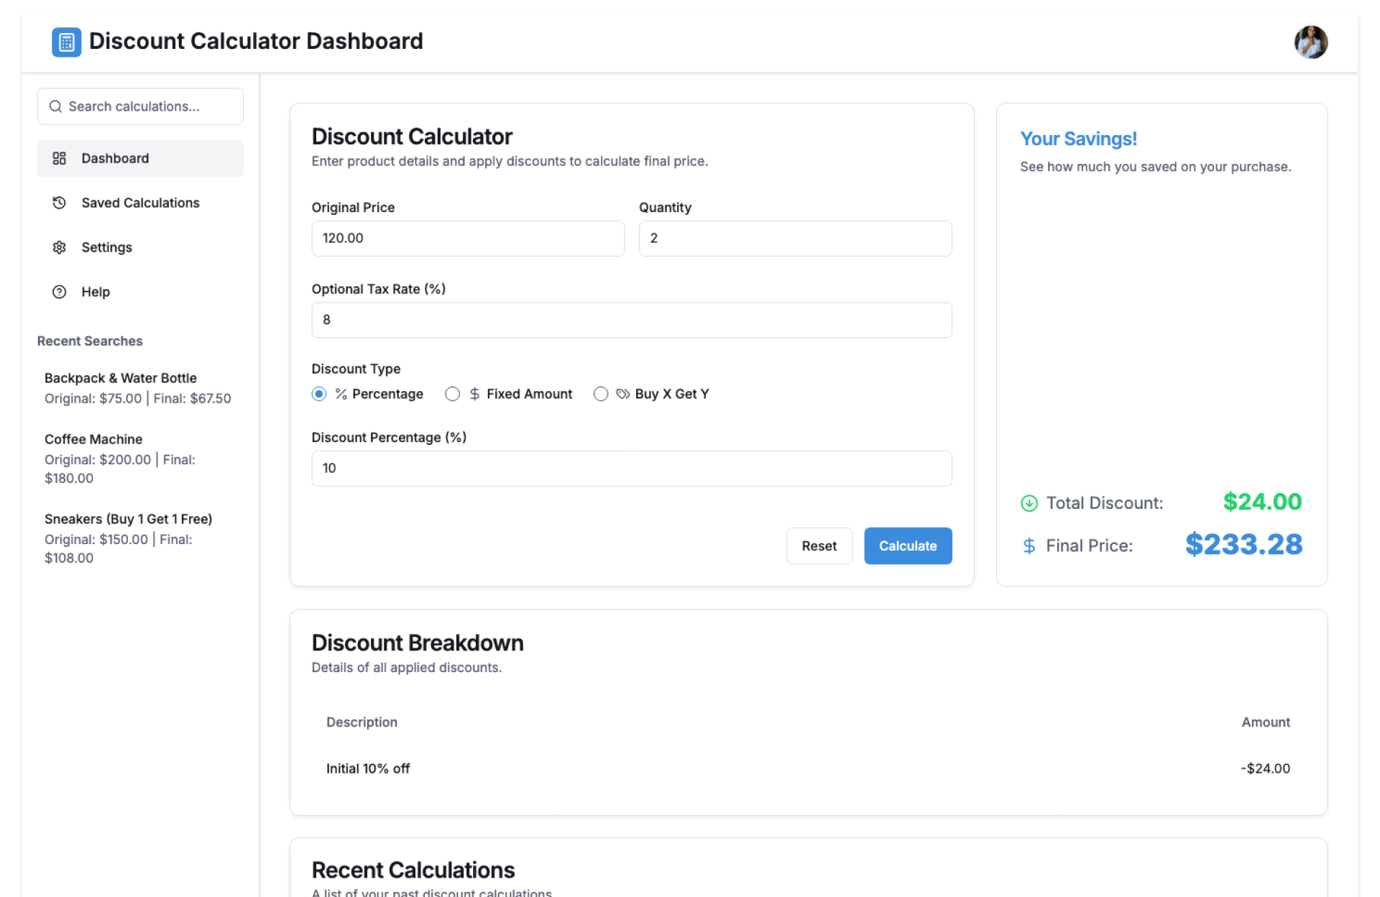
Task: Click the Dashboard grid icon
Action: [x=60, y=158]
